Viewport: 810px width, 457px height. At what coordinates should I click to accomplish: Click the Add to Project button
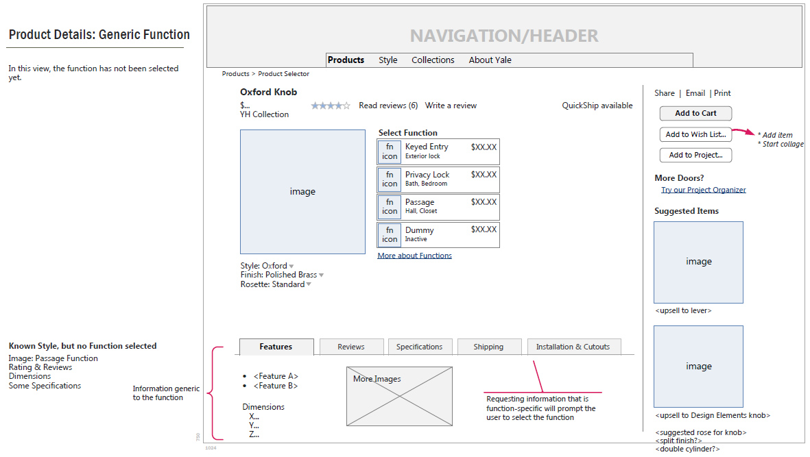tap(696, 155)
